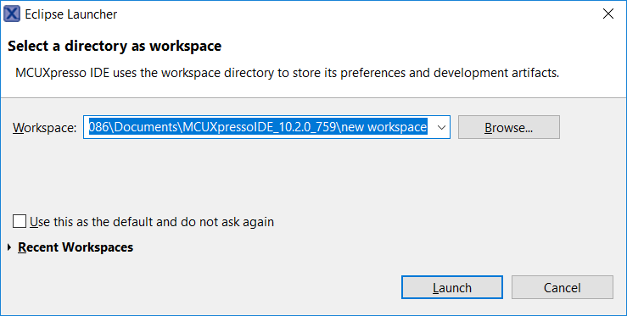Screen dimensions: 627x316
Task: Cancel the workspace selection
Action: (x=562, y=287)
